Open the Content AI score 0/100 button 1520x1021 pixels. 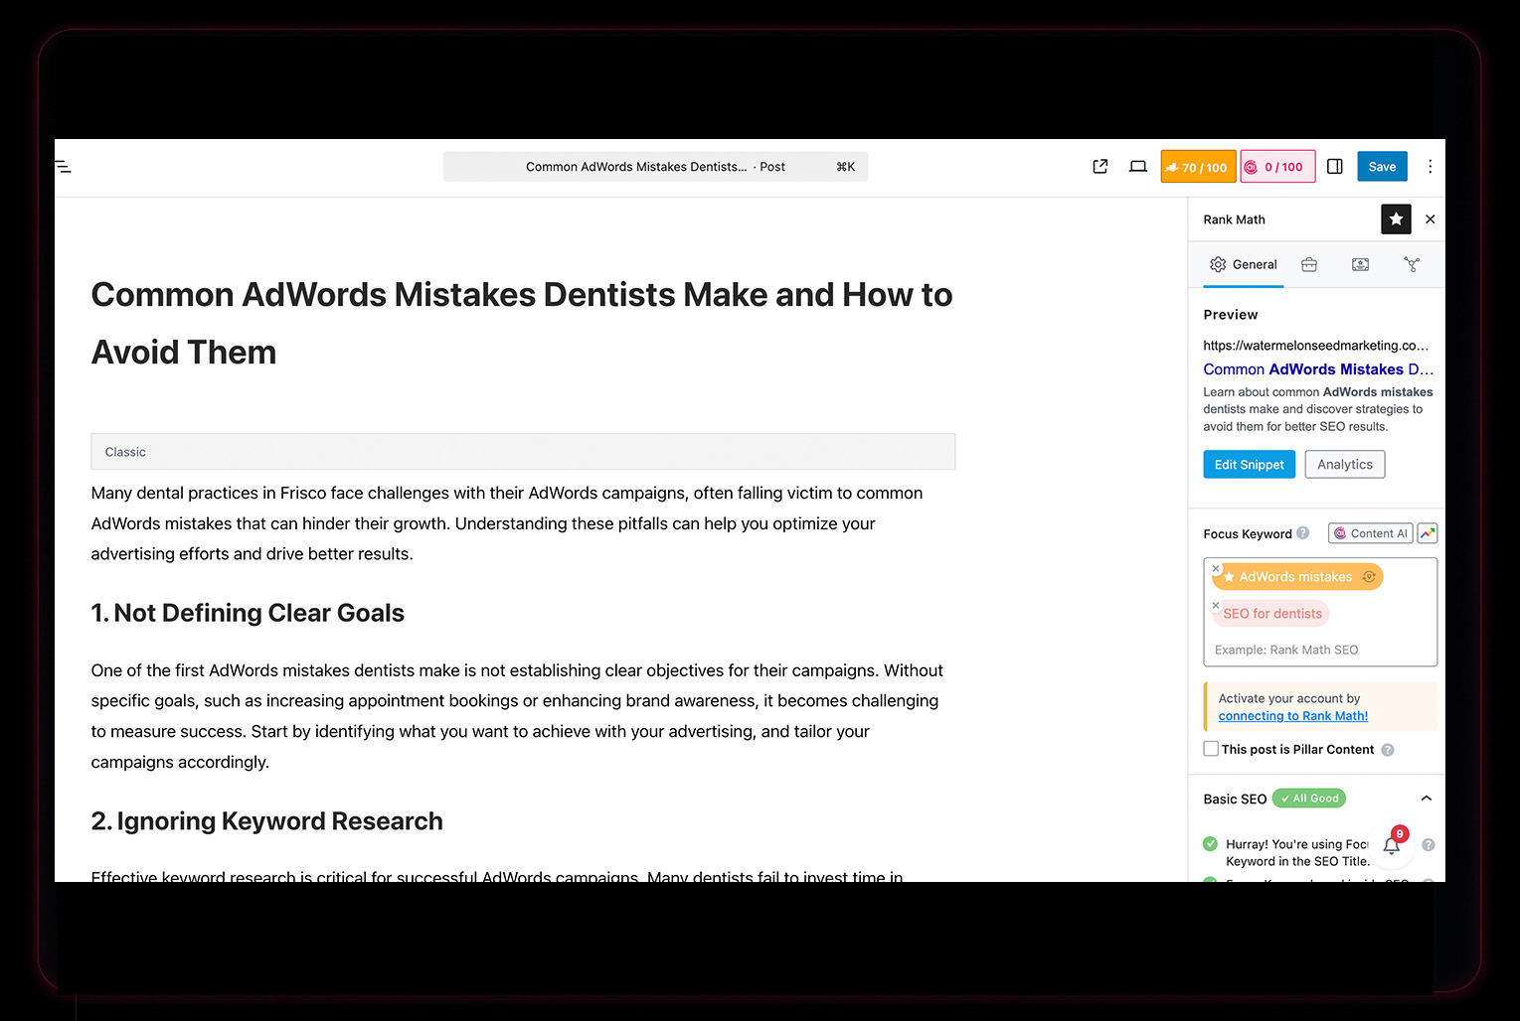click(x=1277, y=167)
